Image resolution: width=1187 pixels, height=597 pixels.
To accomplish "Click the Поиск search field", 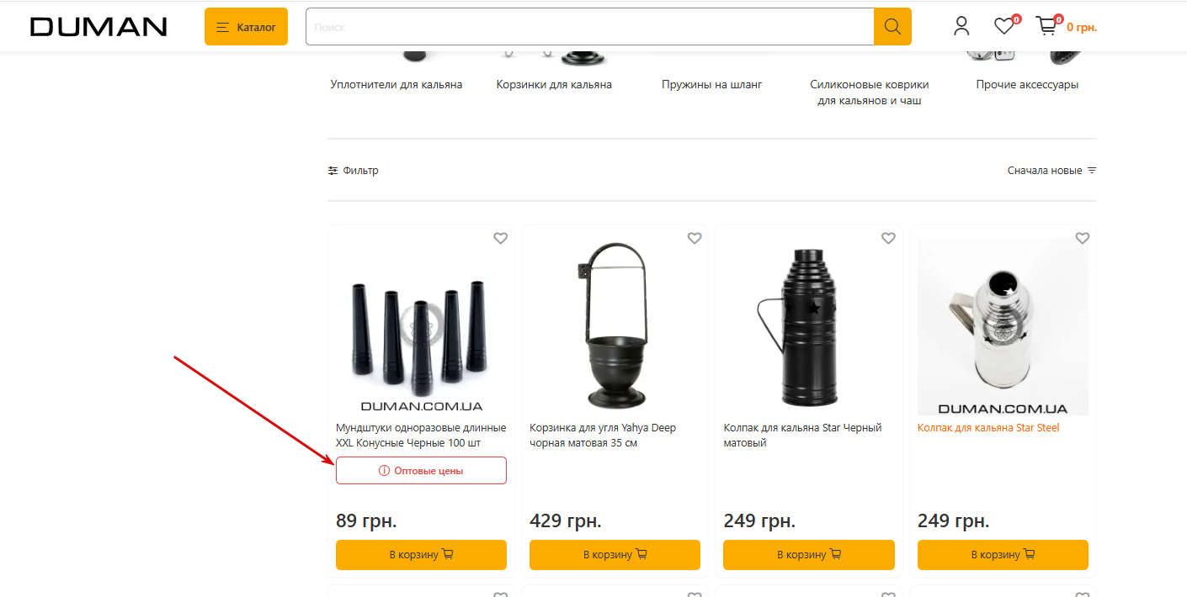I will point(589,27).
